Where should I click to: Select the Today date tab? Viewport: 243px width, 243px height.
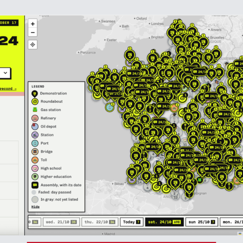click(x=132, y=222)
